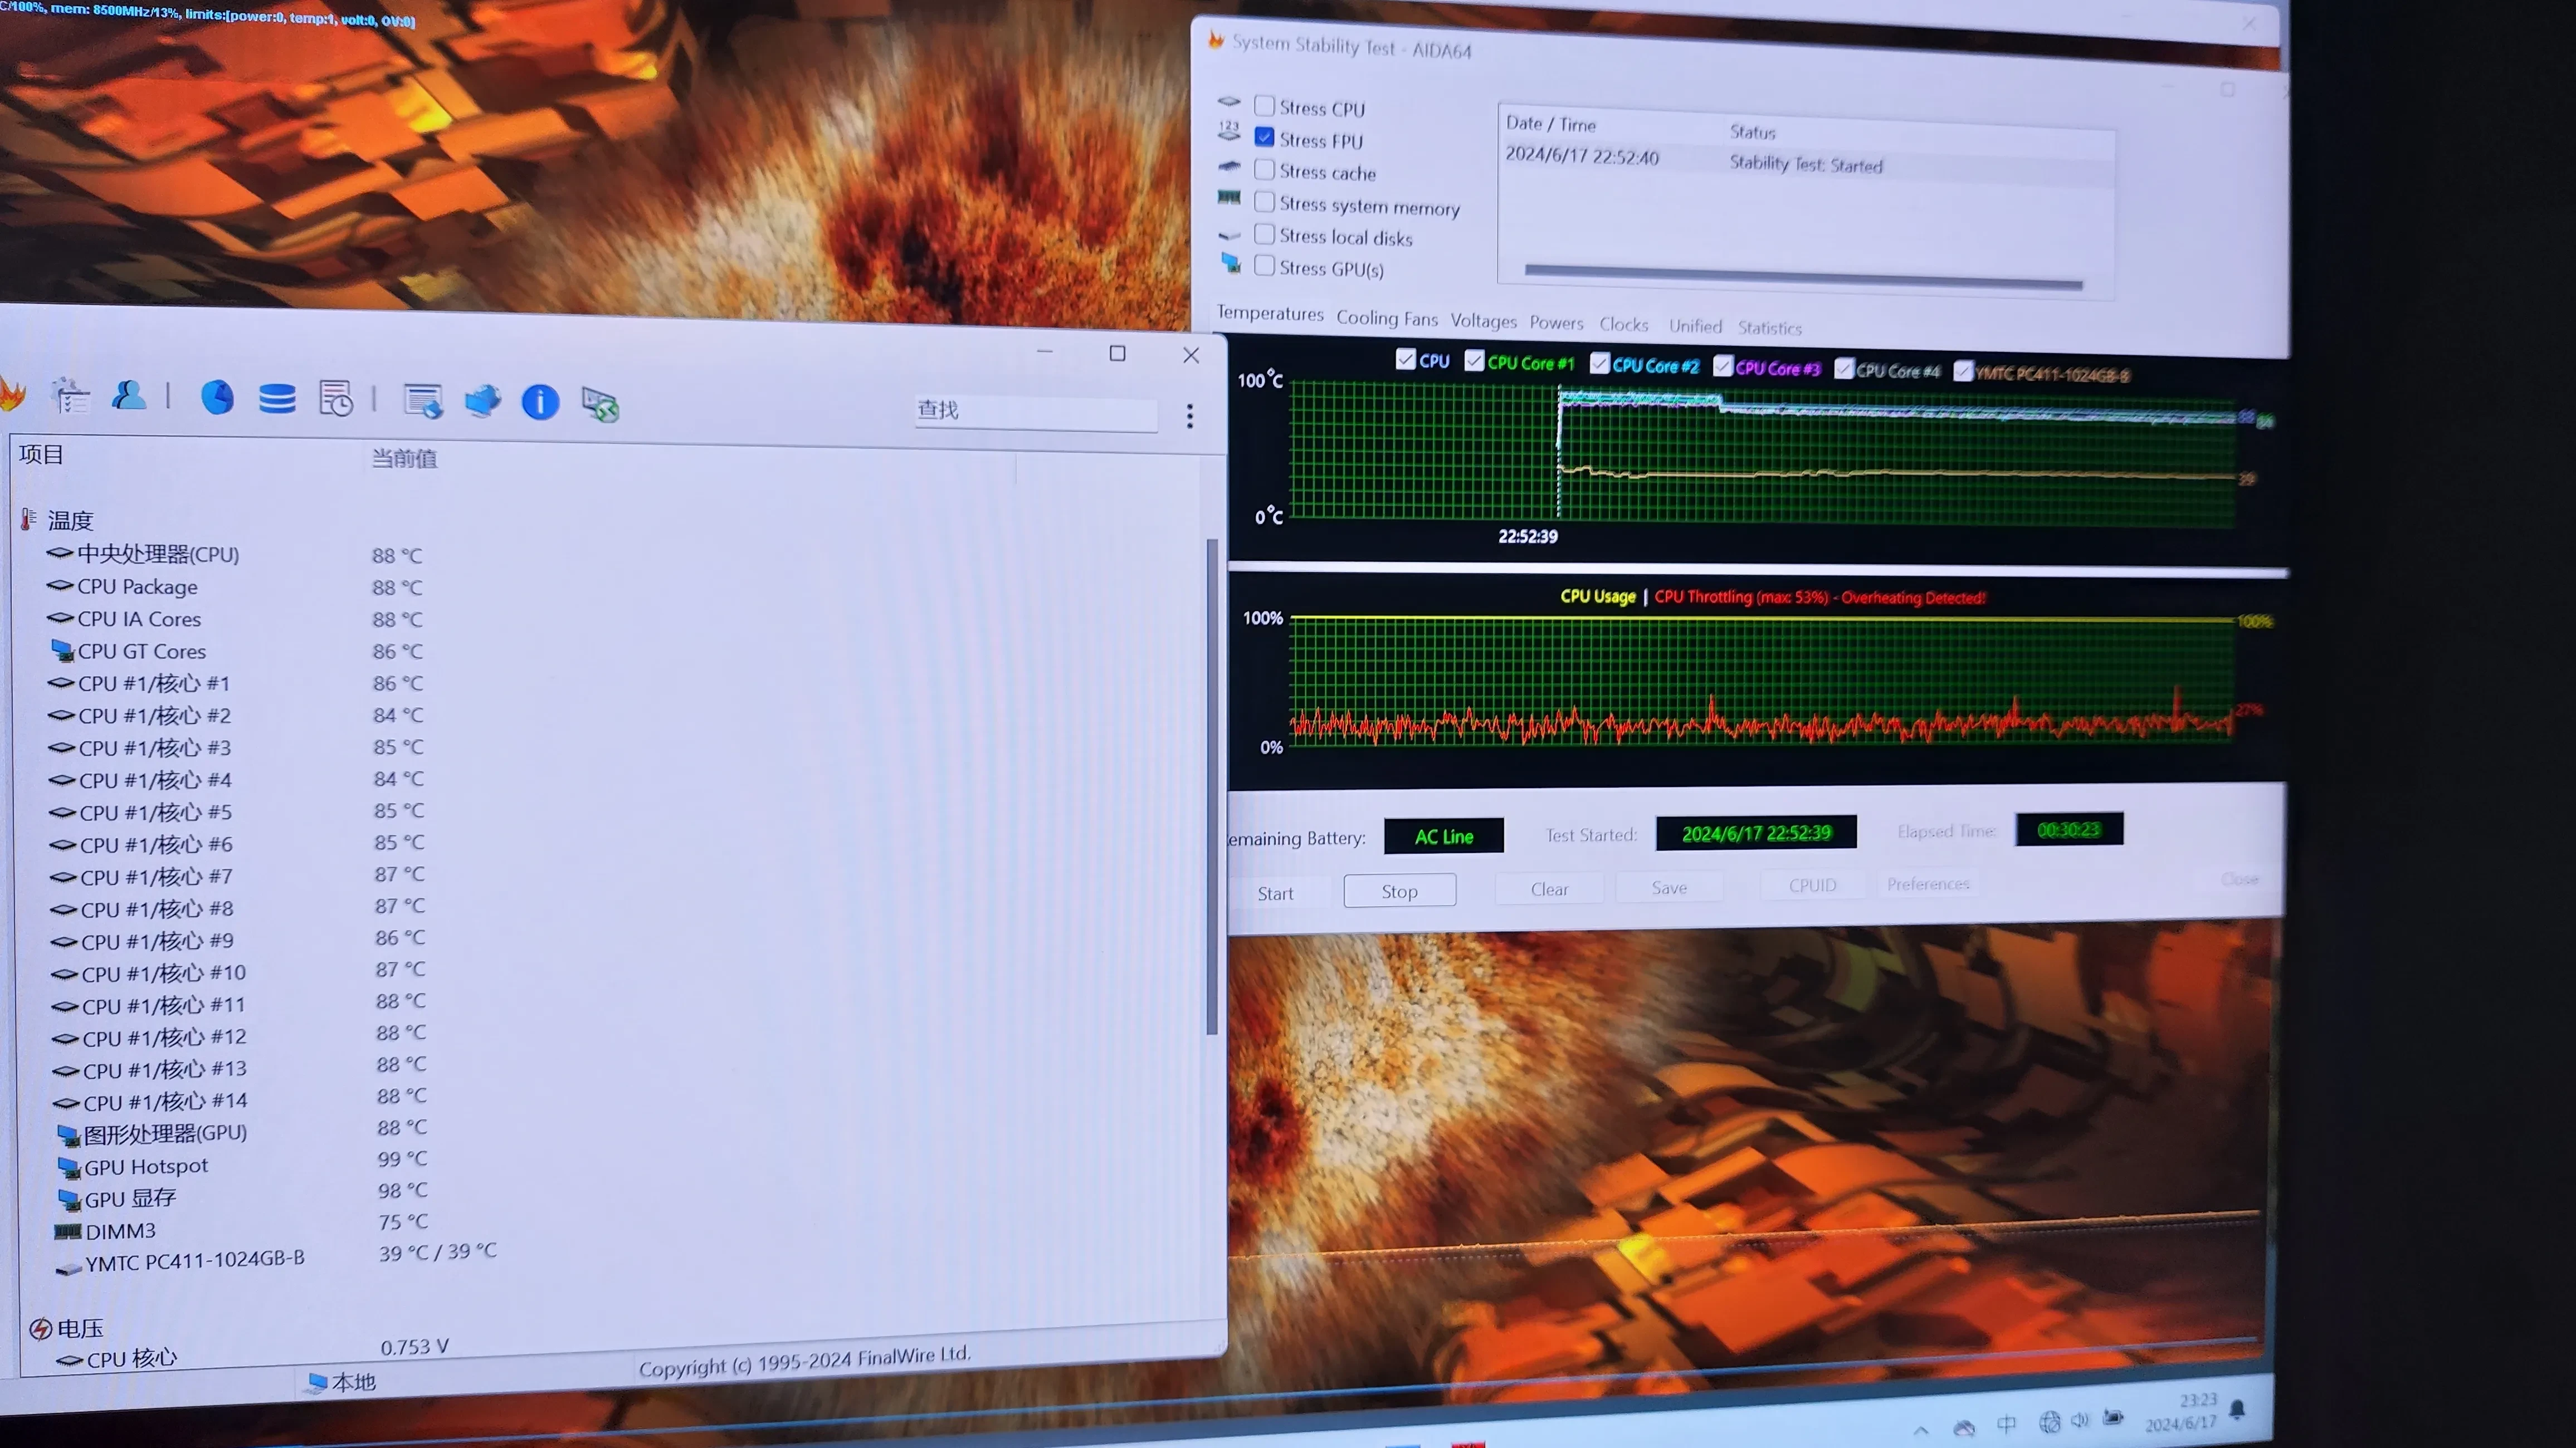Click the blue user silhouette toolbar icon
The image size is (2576, 1448).
[x=129, y=396]
